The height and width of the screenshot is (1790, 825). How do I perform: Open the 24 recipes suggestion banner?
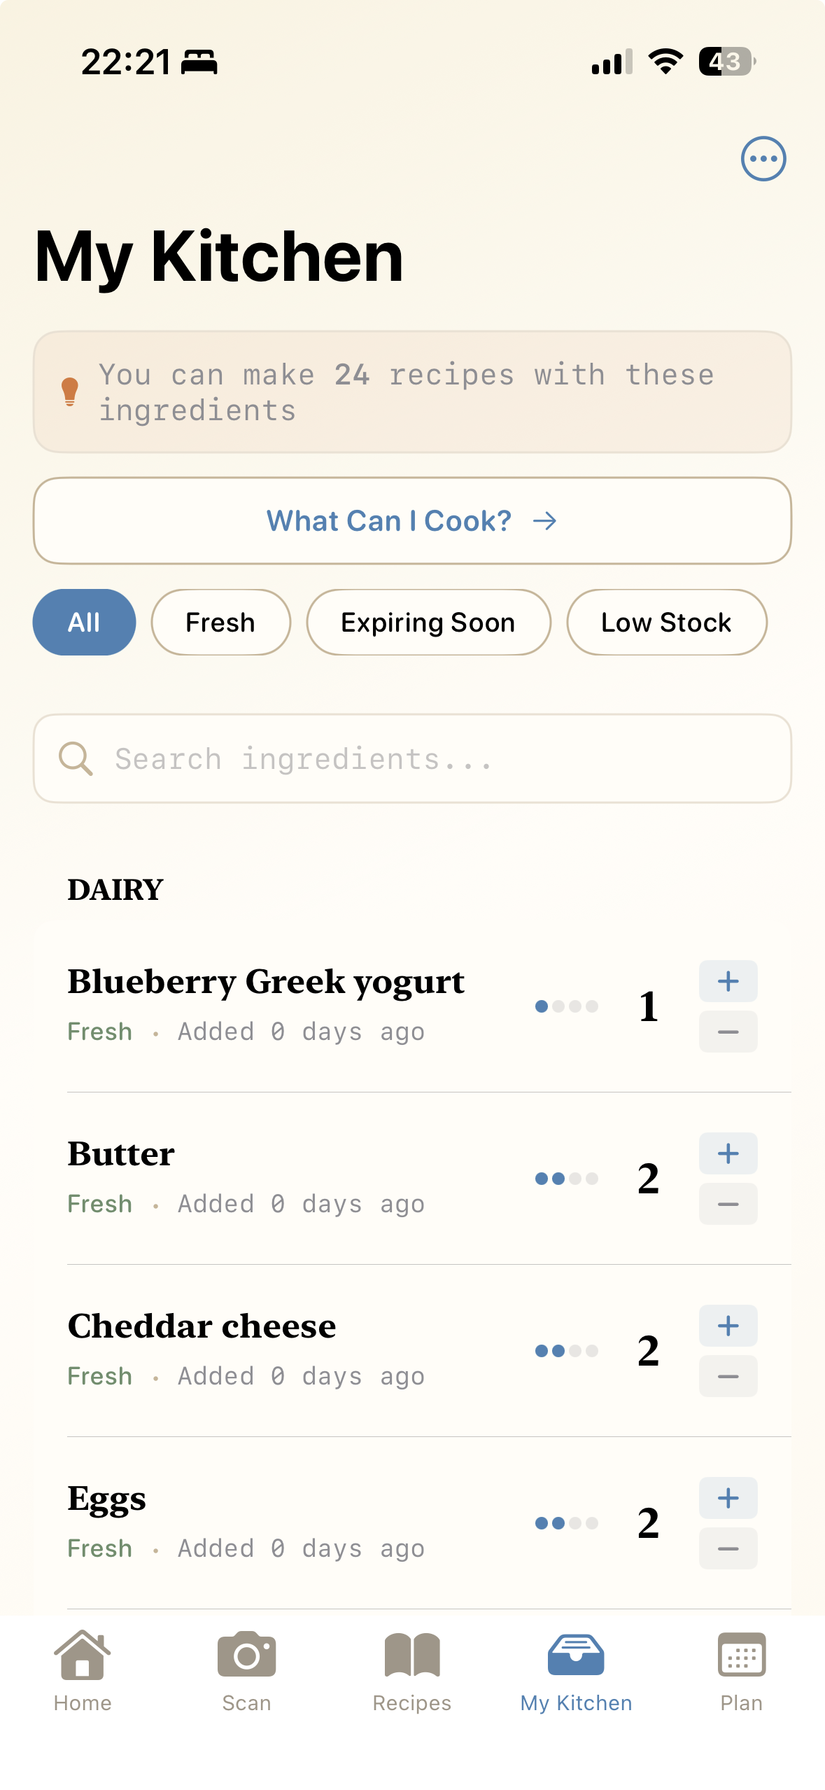[412, 392]
